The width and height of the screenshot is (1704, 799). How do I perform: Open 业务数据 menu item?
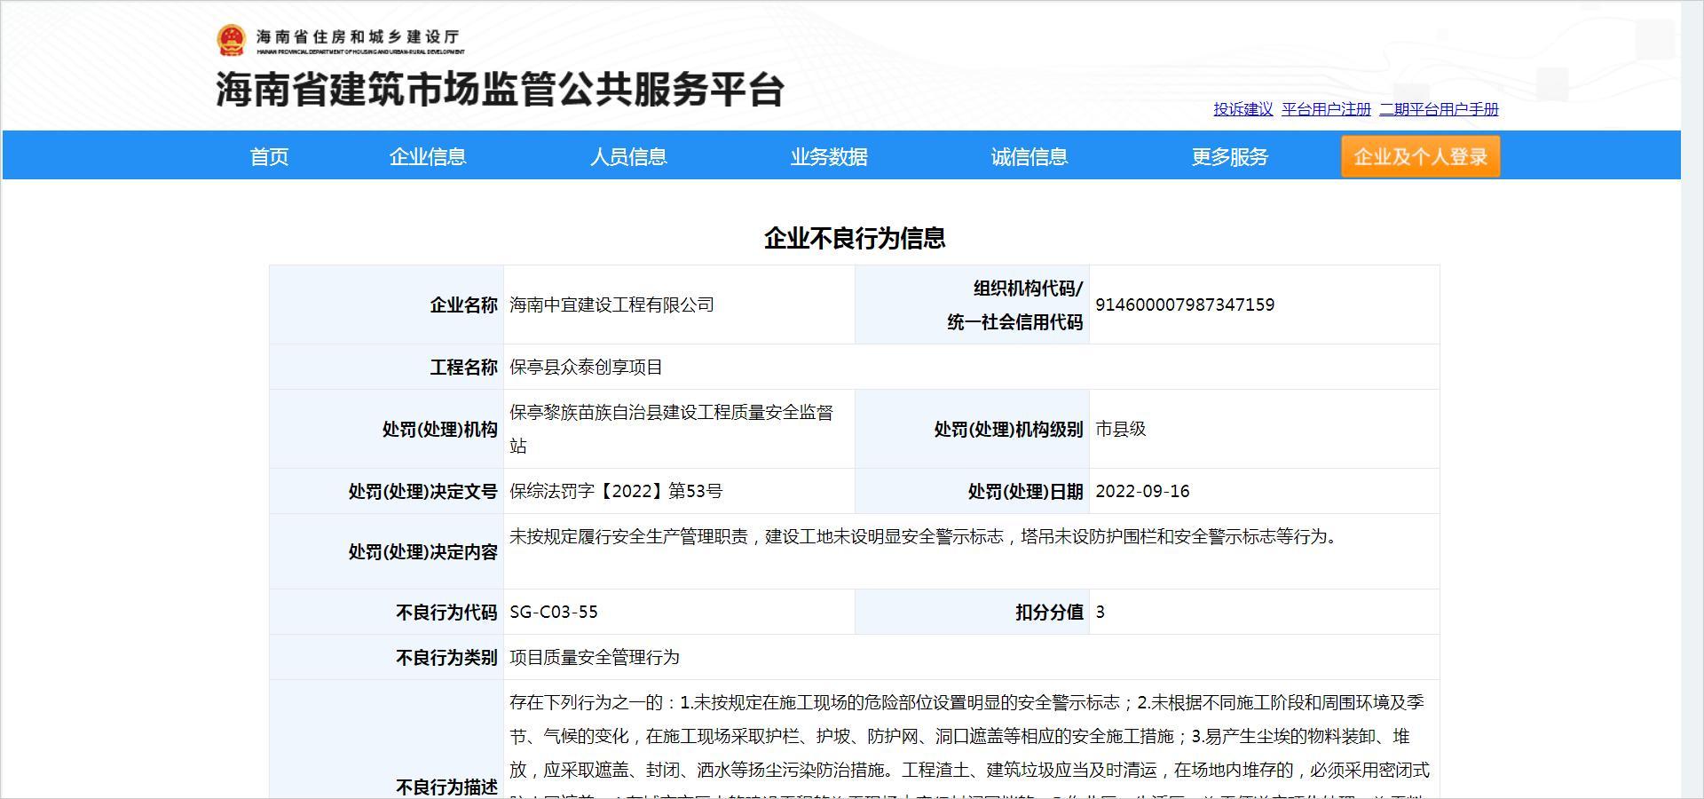pos(829,157)
